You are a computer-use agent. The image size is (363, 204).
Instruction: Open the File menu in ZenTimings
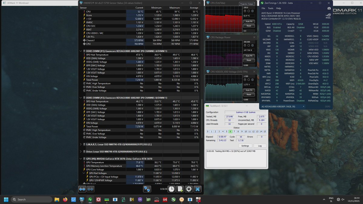coord(263,8)
